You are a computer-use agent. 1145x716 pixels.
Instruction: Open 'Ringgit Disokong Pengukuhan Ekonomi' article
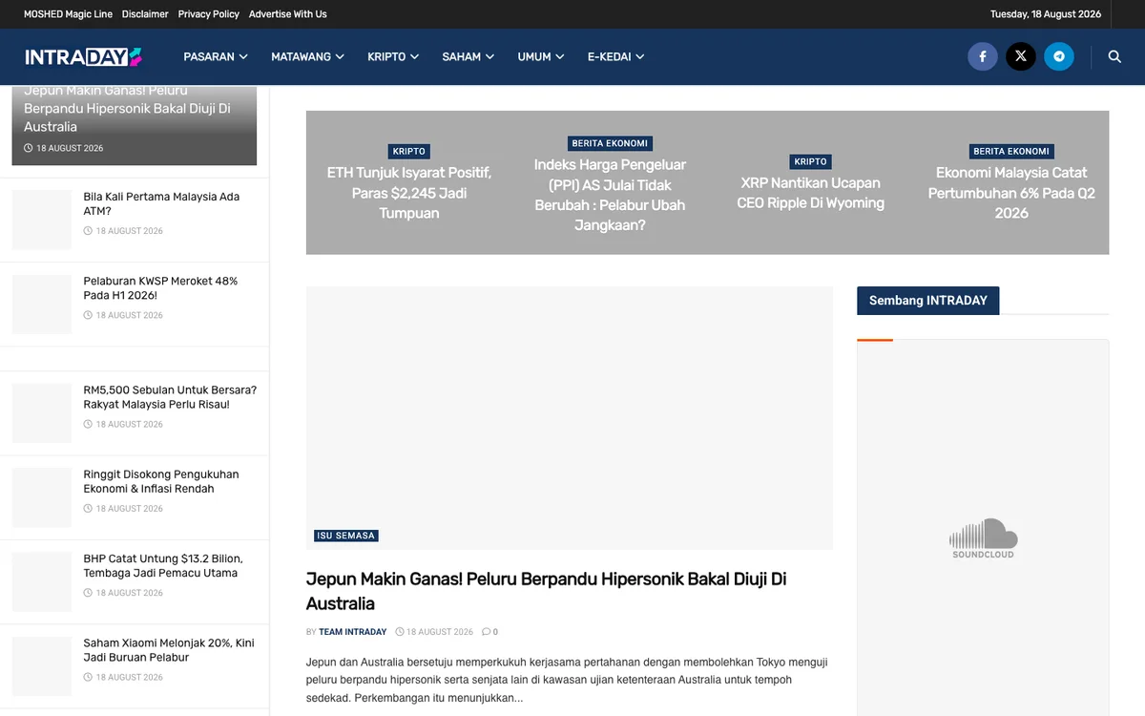point(161,481)
